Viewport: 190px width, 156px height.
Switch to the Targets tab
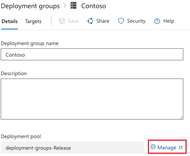pos(33,21)
